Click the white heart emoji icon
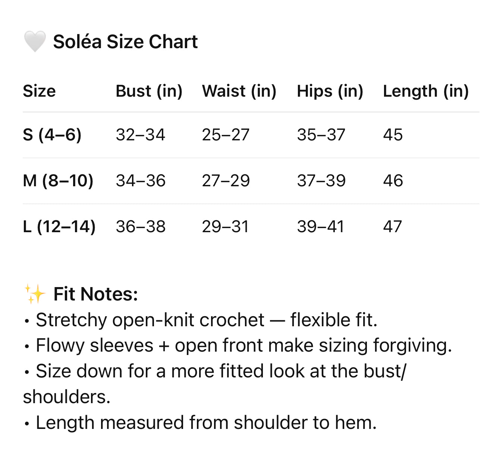 point(35,41)
